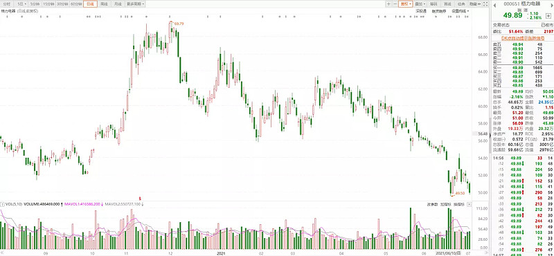Viewport: 554px width, 256px height.
Task: Open the DK点自动提示涨跌信号 link
Action: click(522, 38)
